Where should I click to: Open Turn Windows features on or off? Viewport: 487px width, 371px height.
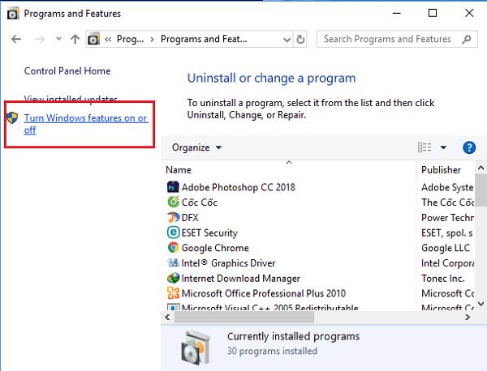pos(85,124)
